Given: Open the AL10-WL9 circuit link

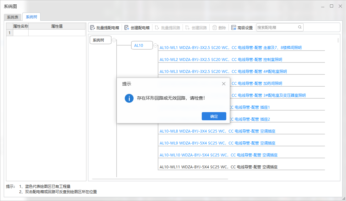Looking at the screenshot, I should [217, 143].
